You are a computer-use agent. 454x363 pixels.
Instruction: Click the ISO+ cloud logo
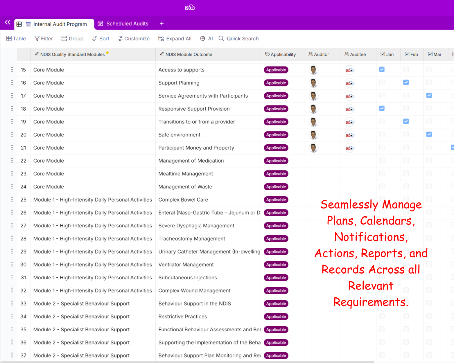pyautogui.click(x=190, y=8)
